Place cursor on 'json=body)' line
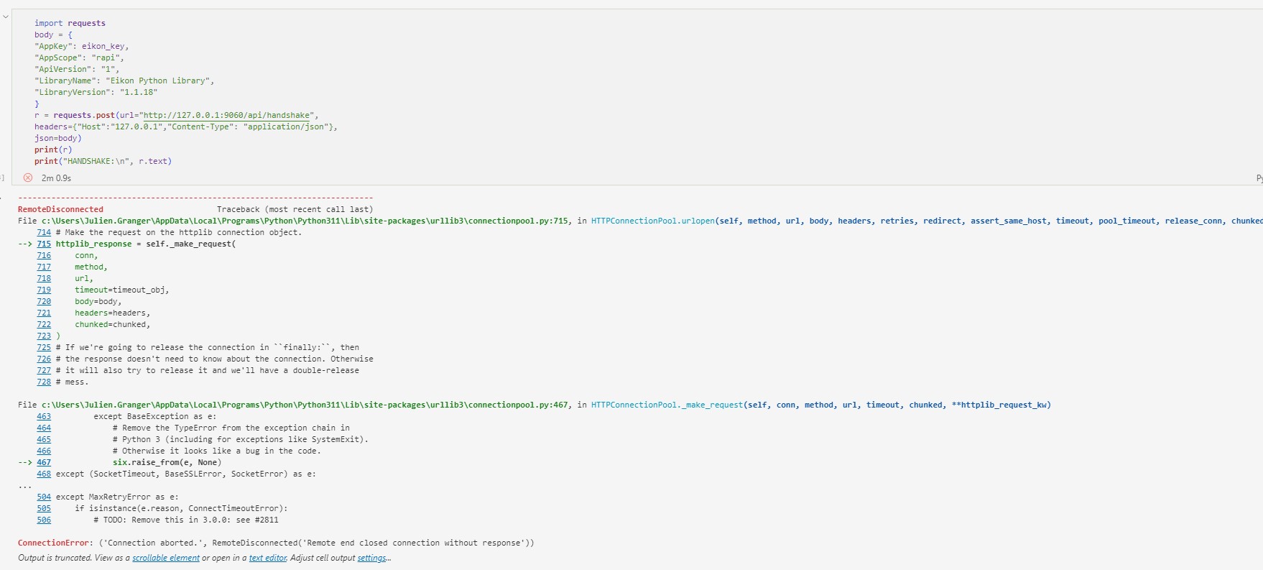 tap(58, 138)
